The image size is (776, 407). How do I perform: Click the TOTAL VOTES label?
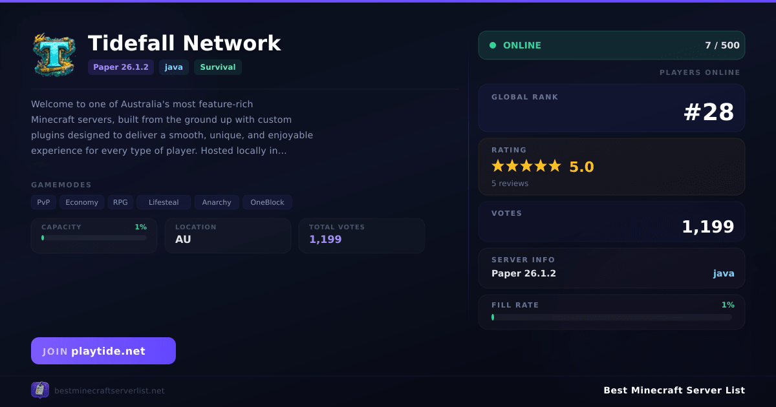coord(337,227)
